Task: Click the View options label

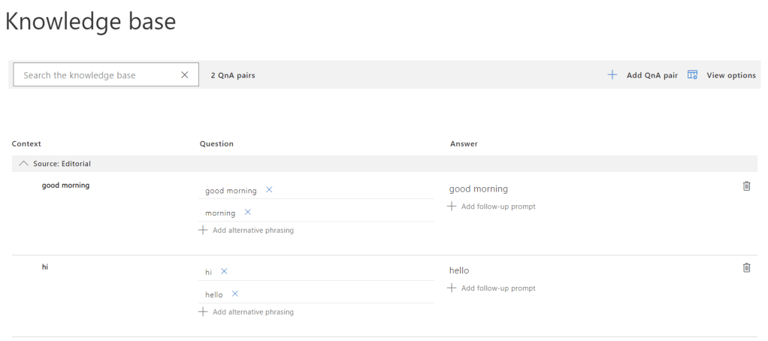Action: (x=731, y=75)
